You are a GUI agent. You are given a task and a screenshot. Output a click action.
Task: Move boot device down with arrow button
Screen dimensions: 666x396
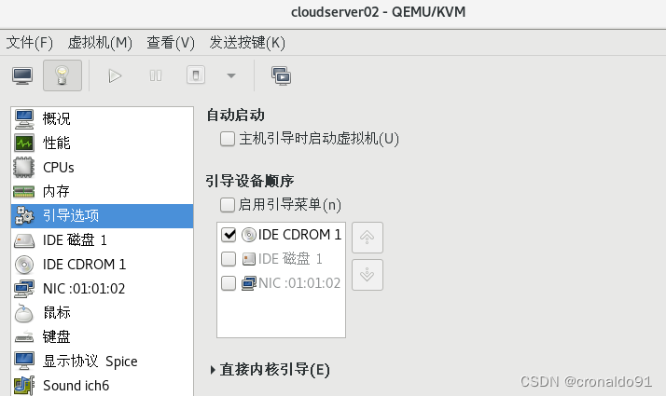point(368,275)
